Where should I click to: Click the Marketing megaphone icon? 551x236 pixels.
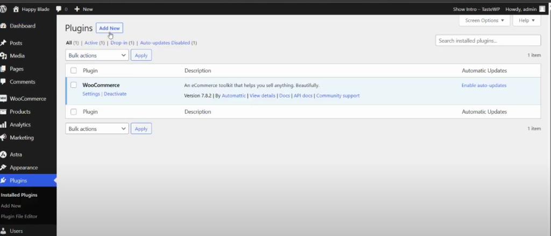pos(4,138)
